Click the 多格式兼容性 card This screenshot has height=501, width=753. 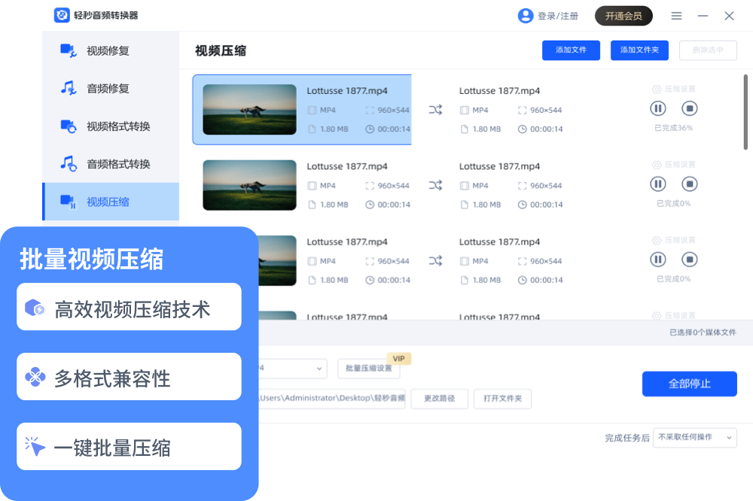click(130, 377)
